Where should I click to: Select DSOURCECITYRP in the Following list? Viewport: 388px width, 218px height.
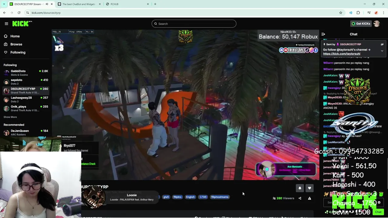point(26,91)
